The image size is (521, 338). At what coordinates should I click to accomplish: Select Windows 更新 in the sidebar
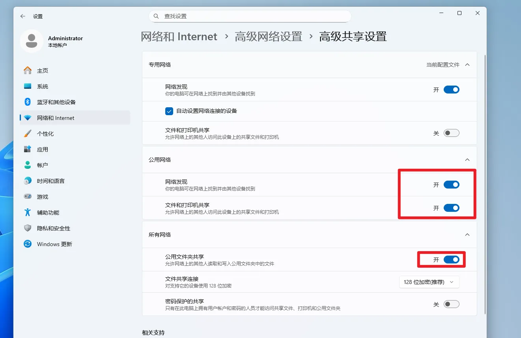point(75,244)
